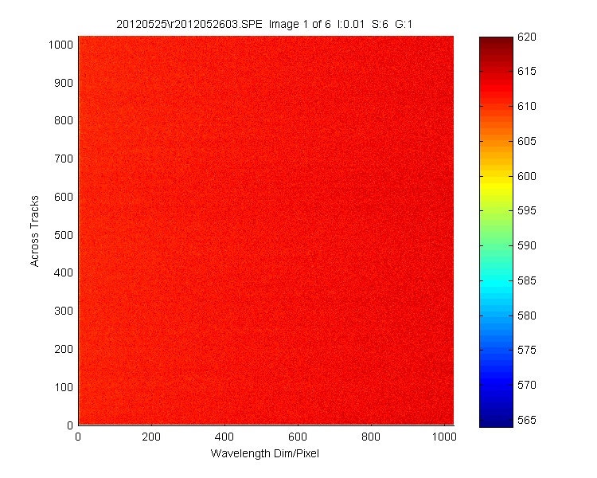Click x-axis tick label 400
Viewport: 597px width, 478px height.
[x=224, y=437]
